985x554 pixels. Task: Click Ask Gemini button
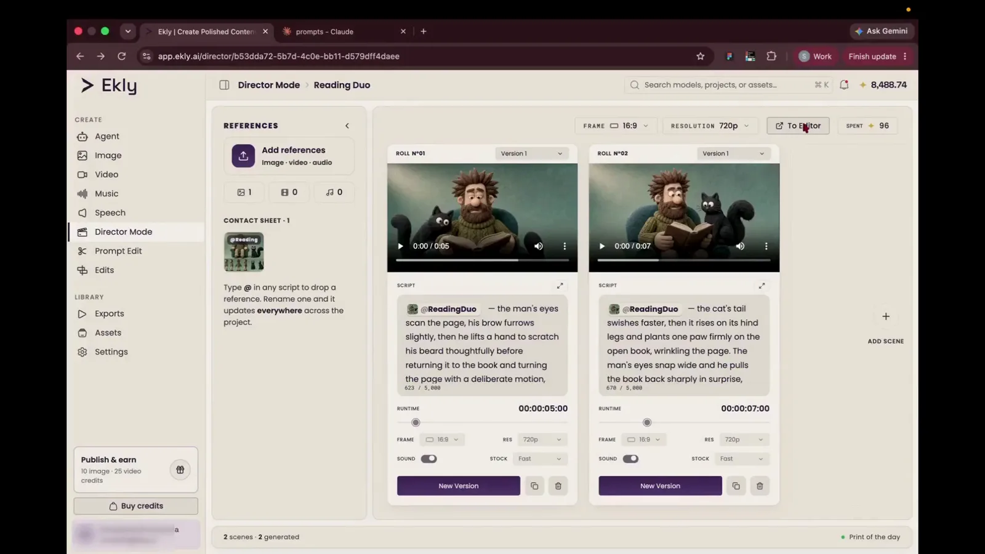point(882,31)
